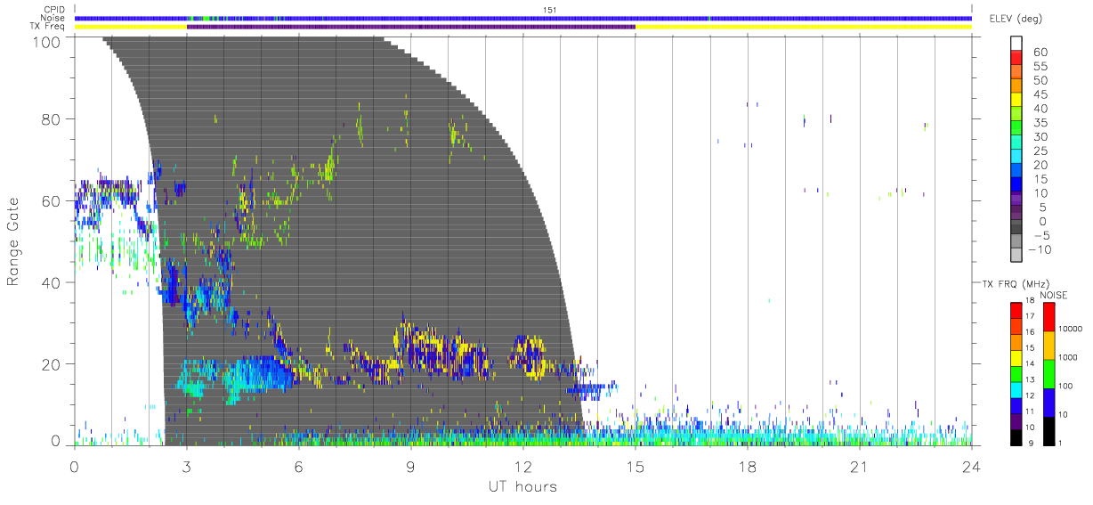This screenshot has width=1093, height=505.
Task: Click the 15 tick on UT hours axis
Action: (x=636, y=468)
